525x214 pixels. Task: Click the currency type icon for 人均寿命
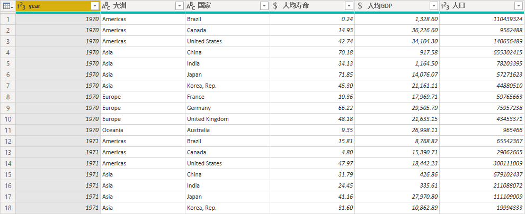pyautogui.click(x=275, y=6)
